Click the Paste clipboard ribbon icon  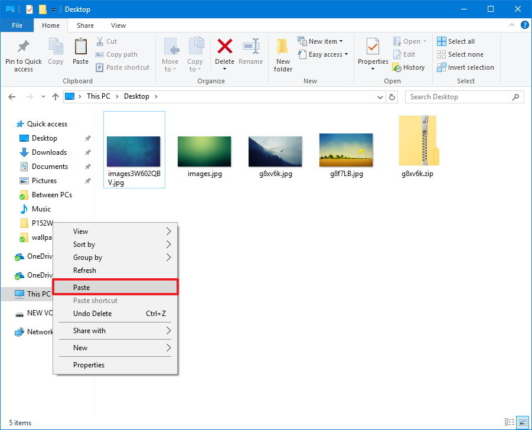coord(80,47)
